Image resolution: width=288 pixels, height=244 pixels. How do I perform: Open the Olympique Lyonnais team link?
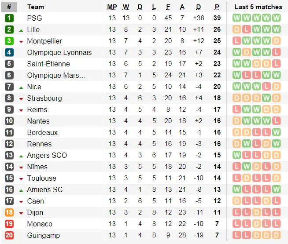pyautogui.click(x=59, y=52)
